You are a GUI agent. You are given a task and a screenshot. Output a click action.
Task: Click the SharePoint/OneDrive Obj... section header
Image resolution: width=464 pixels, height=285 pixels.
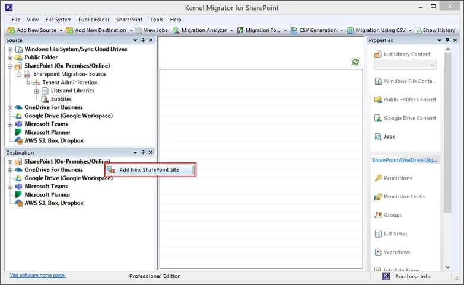[405, 160]
